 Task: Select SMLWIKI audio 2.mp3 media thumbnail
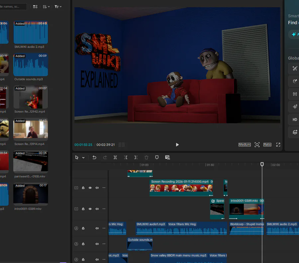[x=31, y=33]
